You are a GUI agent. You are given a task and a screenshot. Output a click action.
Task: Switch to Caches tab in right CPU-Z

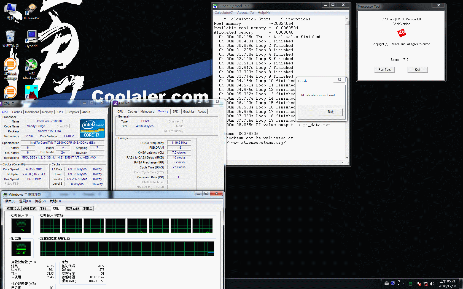[x=133, y=111]
